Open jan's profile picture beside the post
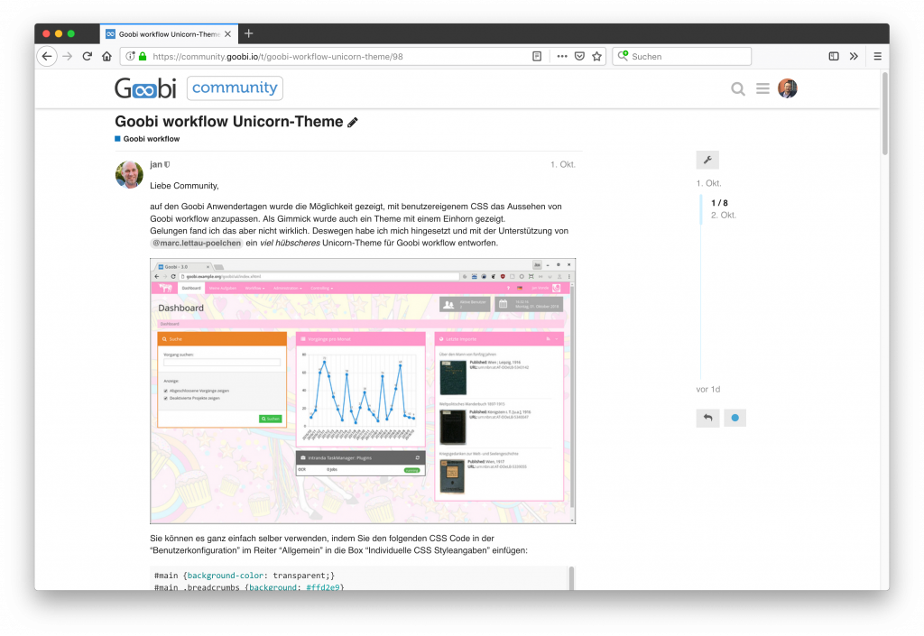Screen dimensions: 924x636 pyautogui.click(x=129, y=174)
